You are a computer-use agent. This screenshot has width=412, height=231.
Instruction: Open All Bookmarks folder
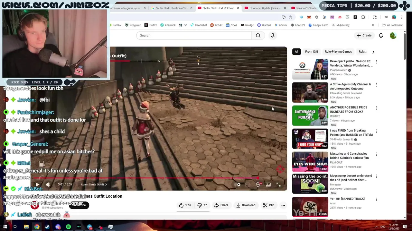(x=392, y=25)
